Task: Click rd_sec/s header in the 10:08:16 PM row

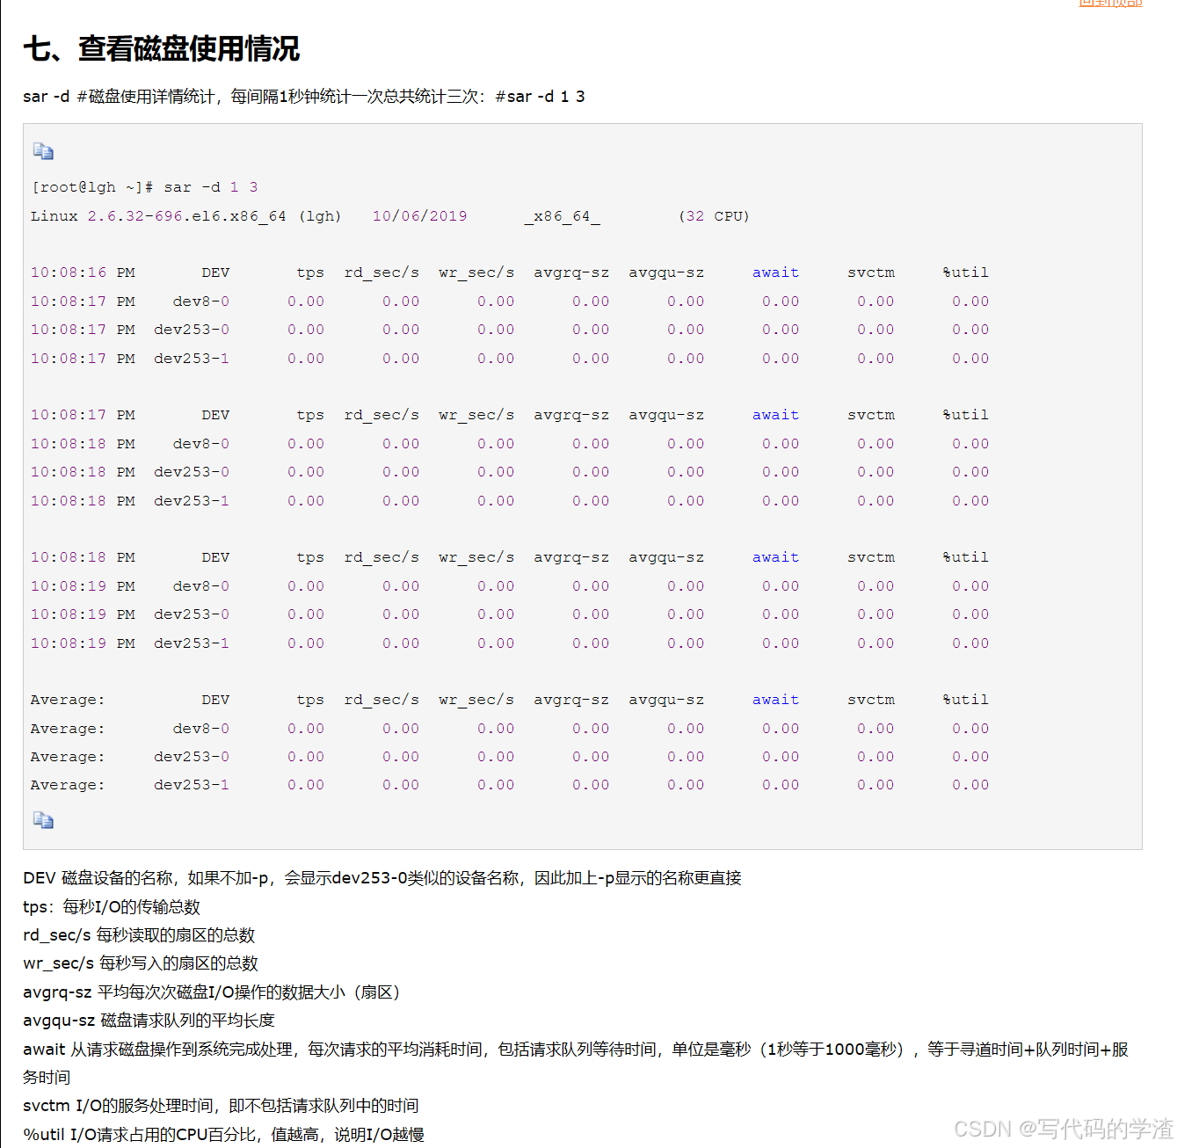Action: pyautogui.click(x=381, y=272)
